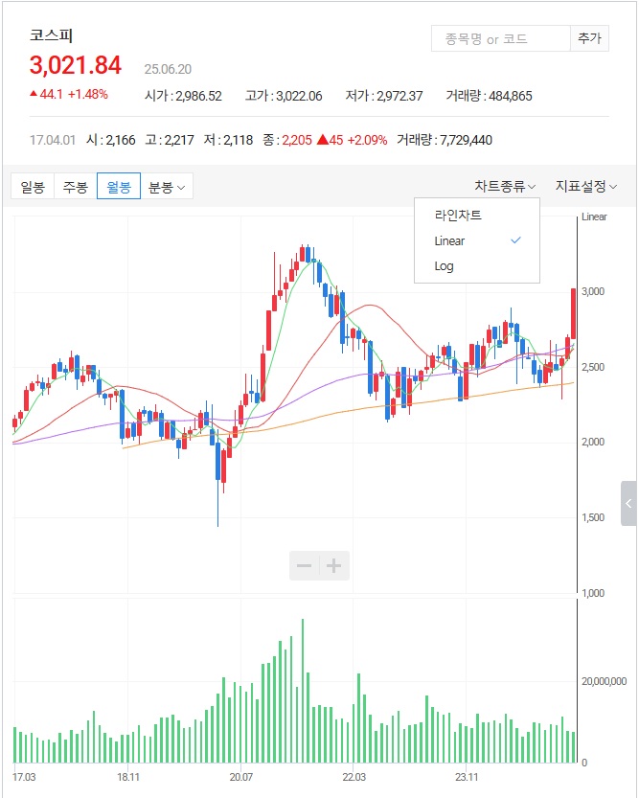Select the 일봉 daily candle tab
The height and width of the screenshot is (798, 639).
(x=33, y=186)
